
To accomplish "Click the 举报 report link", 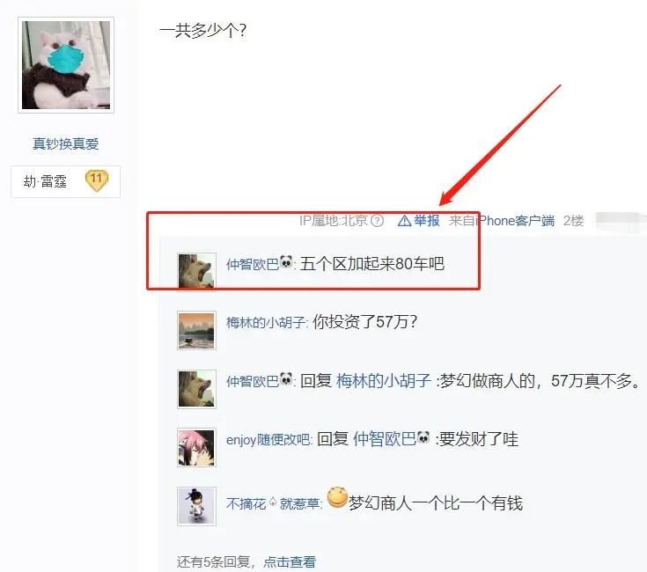I will [426, 221].
